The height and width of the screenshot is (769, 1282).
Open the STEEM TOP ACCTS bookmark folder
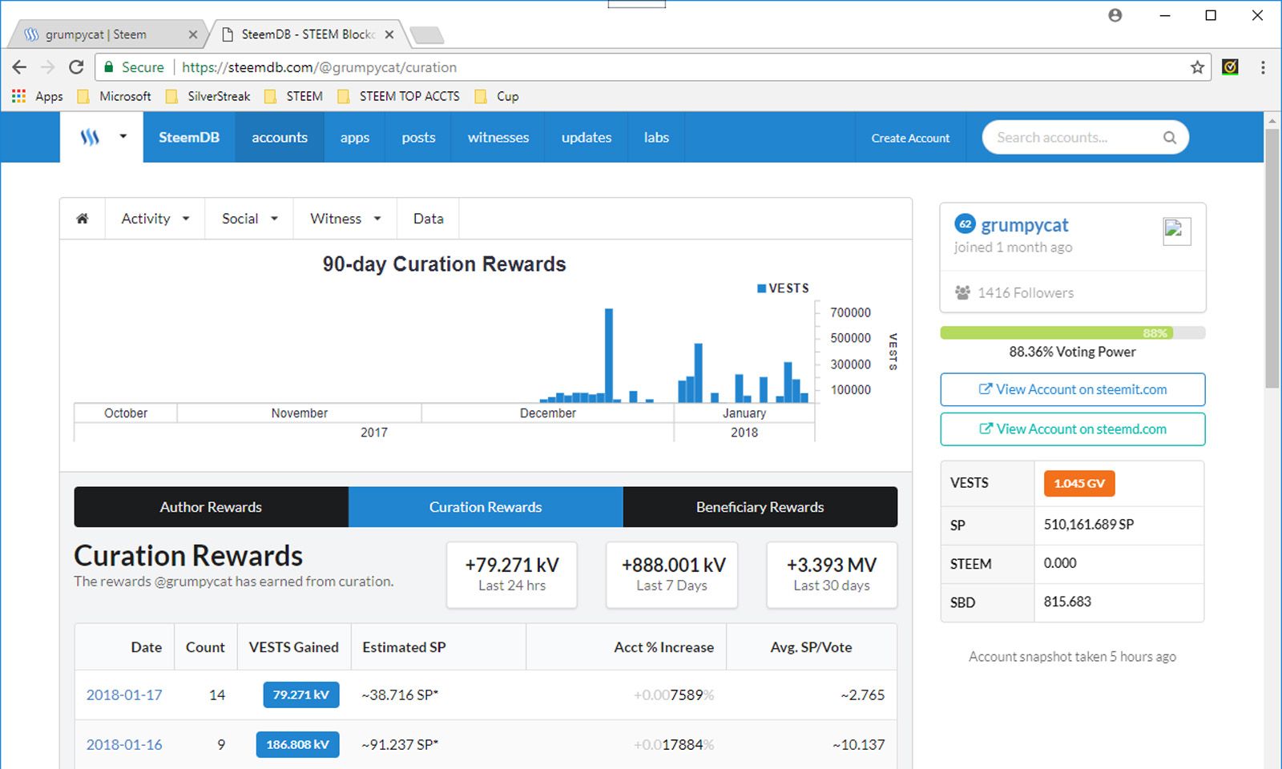click(x=398, y=96)
